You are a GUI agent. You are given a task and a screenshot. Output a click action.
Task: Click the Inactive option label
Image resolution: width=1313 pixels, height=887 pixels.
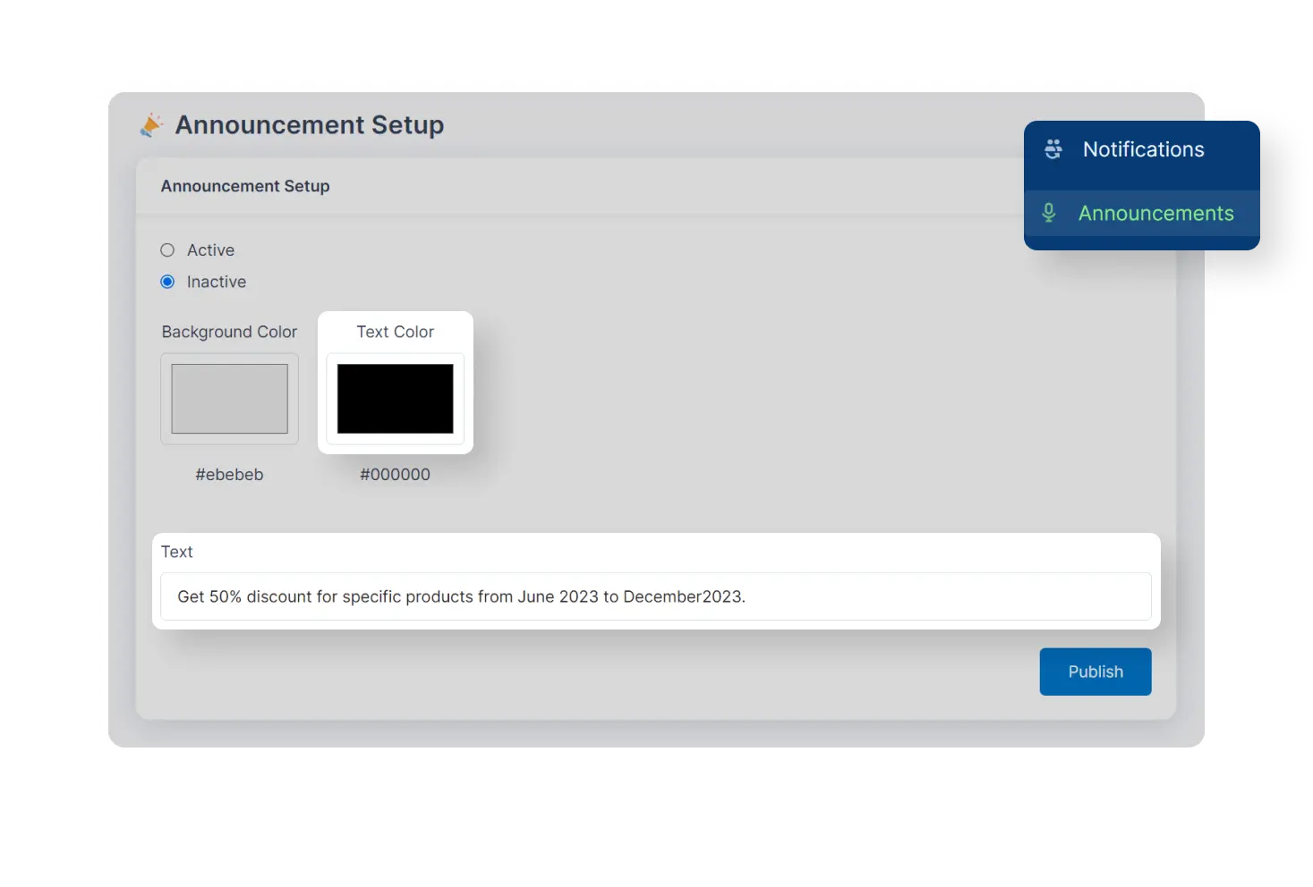(x=215, y=282)
